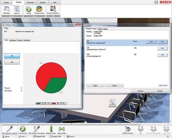Screen dimensions: 172x138
Task: Select Microphone Control in bottom toolbar
Action: [x=10, y=130]
